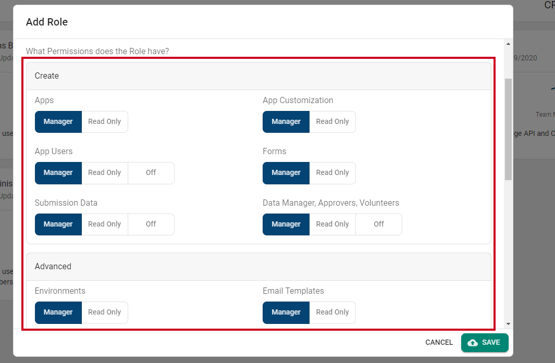Set Forms permission to Read Only

click(x=332, y=173)
